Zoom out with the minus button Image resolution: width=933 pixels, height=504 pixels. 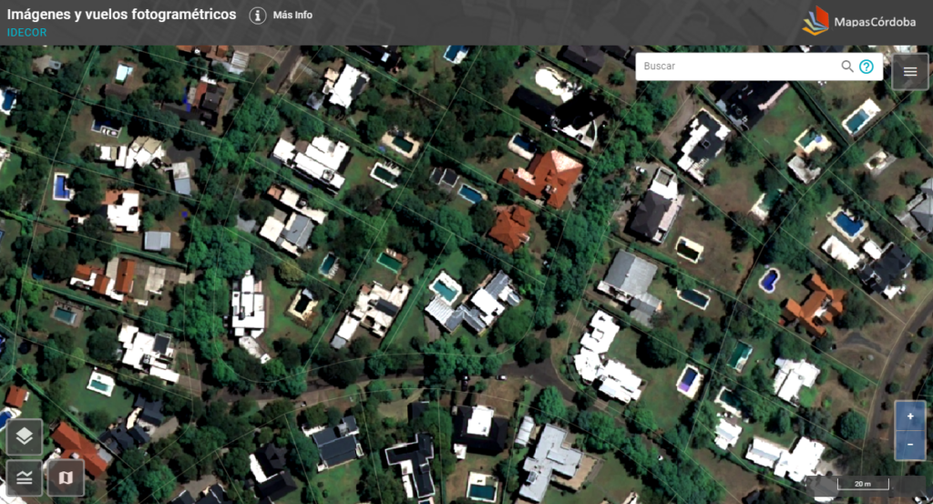pyautogui.click(x=910, y=445)
